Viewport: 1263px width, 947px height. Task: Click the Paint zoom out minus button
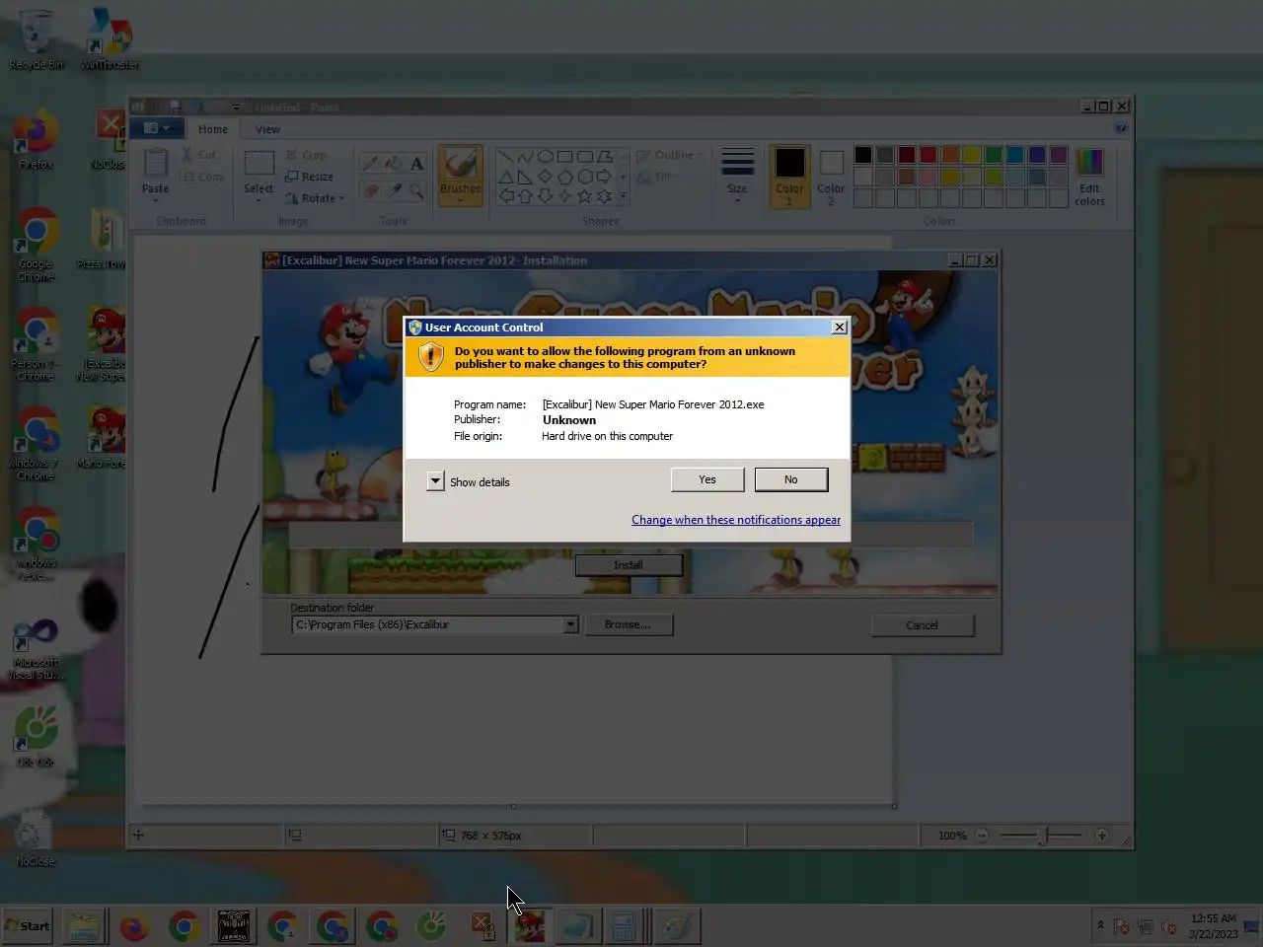tap(982, 836)
